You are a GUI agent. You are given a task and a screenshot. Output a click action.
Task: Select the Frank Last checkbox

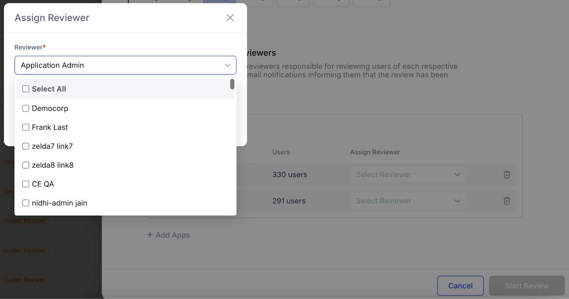pyautogui.click(x=26, y=127)
